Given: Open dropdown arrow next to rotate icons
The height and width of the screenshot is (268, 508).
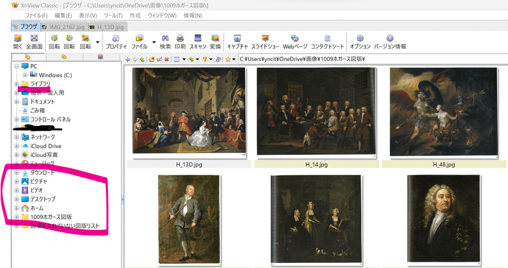Looking at the screenshot, I should tap(98, 42).
